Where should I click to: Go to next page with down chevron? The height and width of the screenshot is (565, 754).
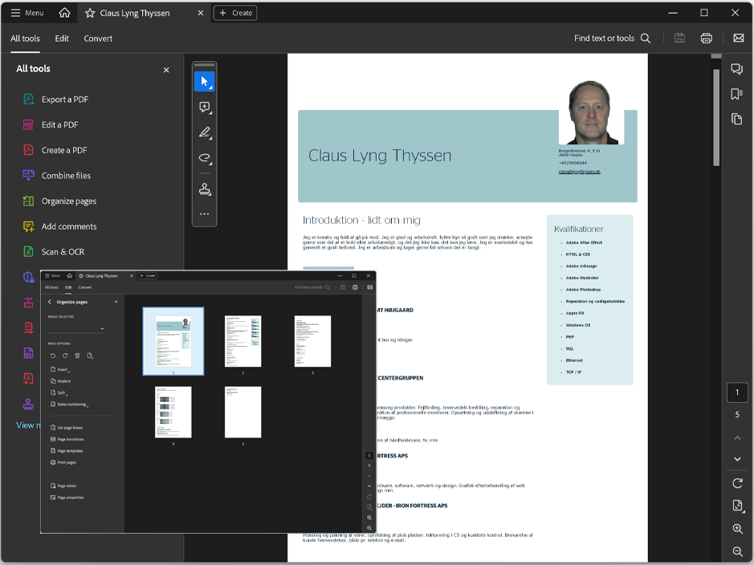point(737,459)
